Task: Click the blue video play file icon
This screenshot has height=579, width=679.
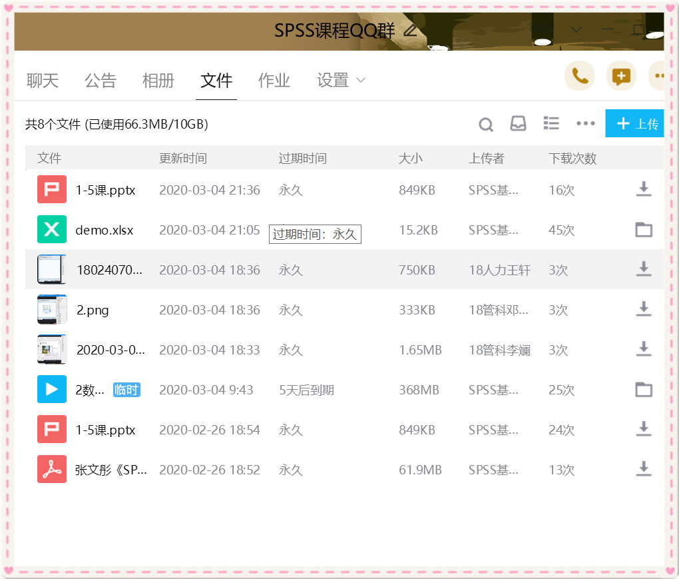Action: pyautogui.click(x=52, y=389)
